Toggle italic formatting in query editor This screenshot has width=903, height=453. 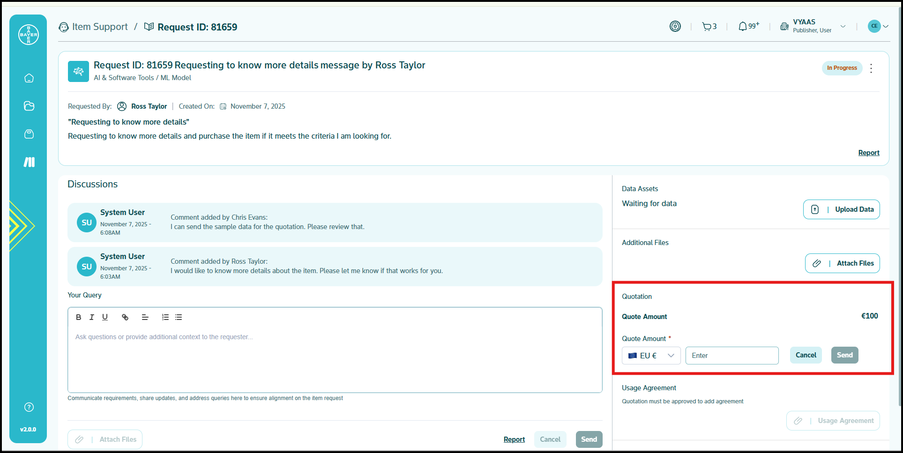pyautogui.click(x=92, y=317)
